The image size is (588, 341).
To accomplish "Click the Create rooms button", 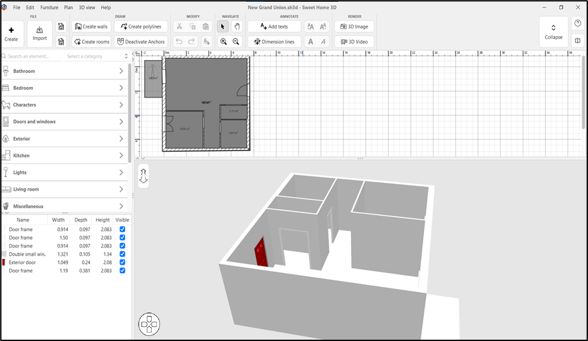I will [91, 41].
